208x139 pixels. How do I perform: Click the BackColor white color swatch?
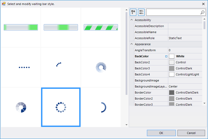click(172, 56)
